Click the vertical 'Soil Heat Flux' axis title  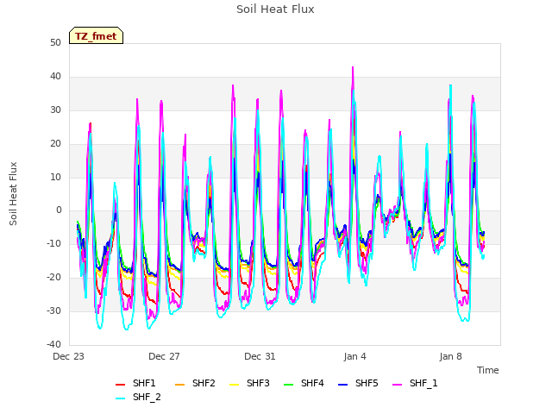[x=13, y=194]
